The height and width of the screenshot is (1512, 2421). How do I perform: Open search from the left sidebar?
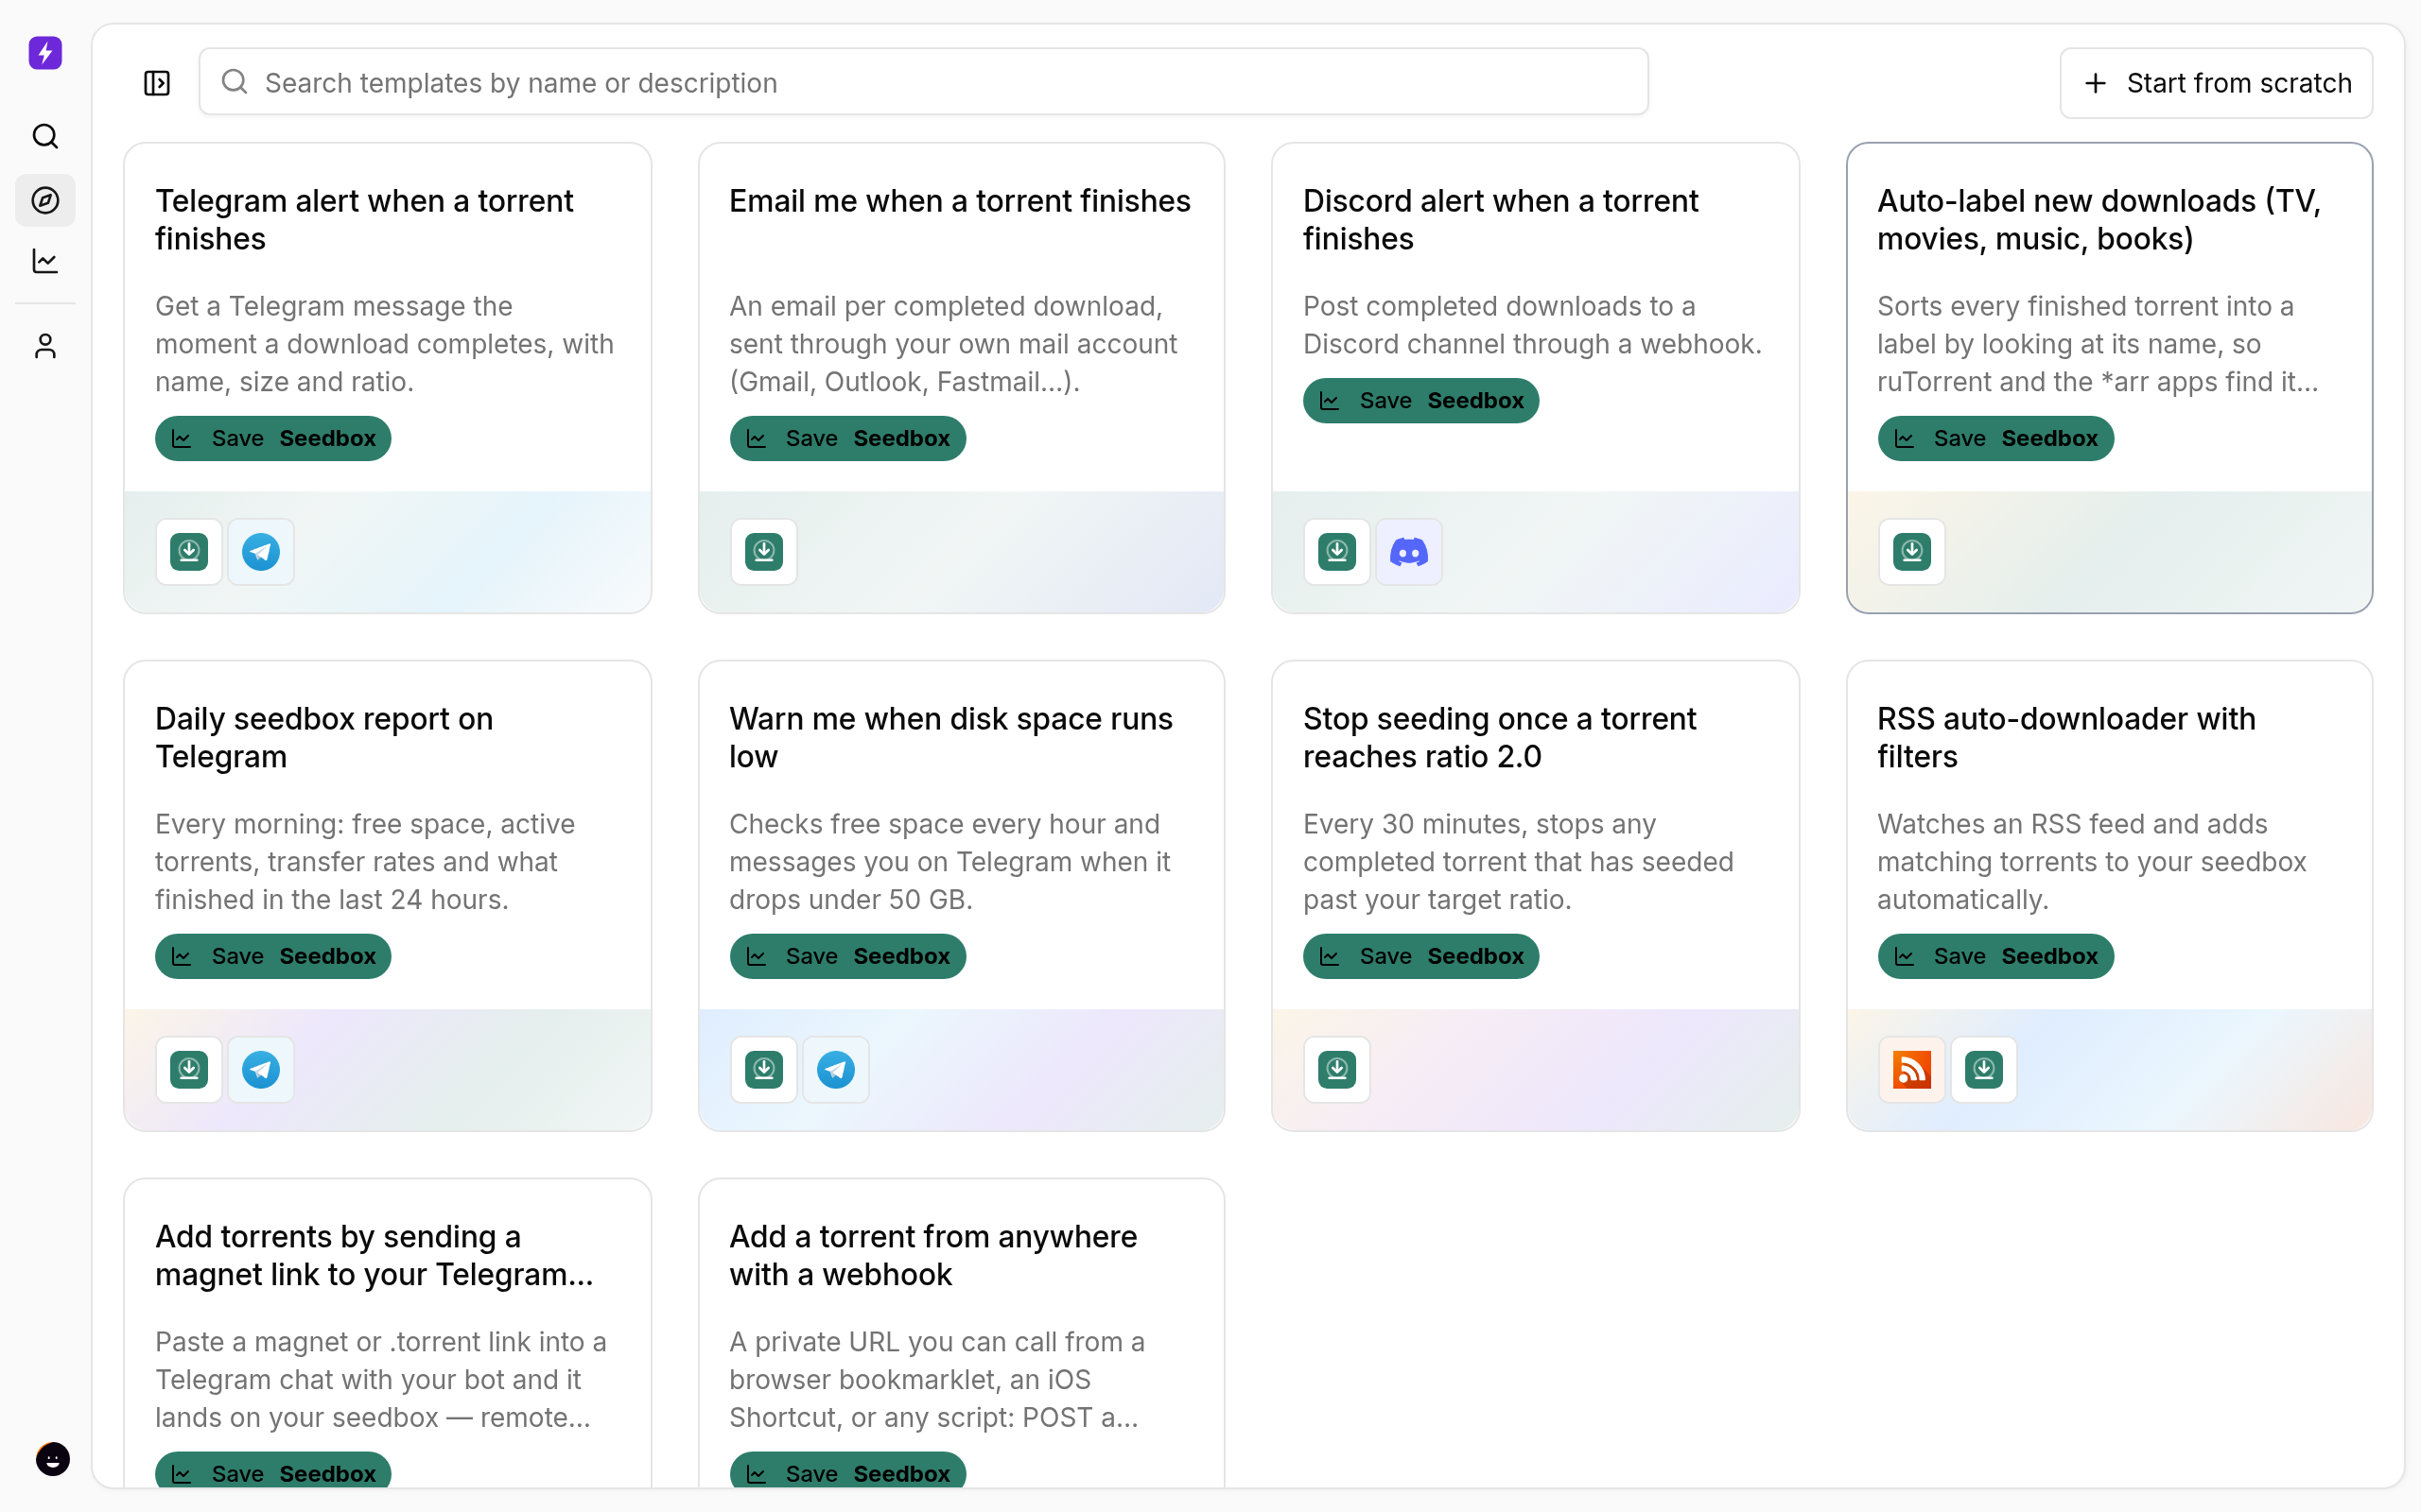pyautogui.click(x=45, y=136)
